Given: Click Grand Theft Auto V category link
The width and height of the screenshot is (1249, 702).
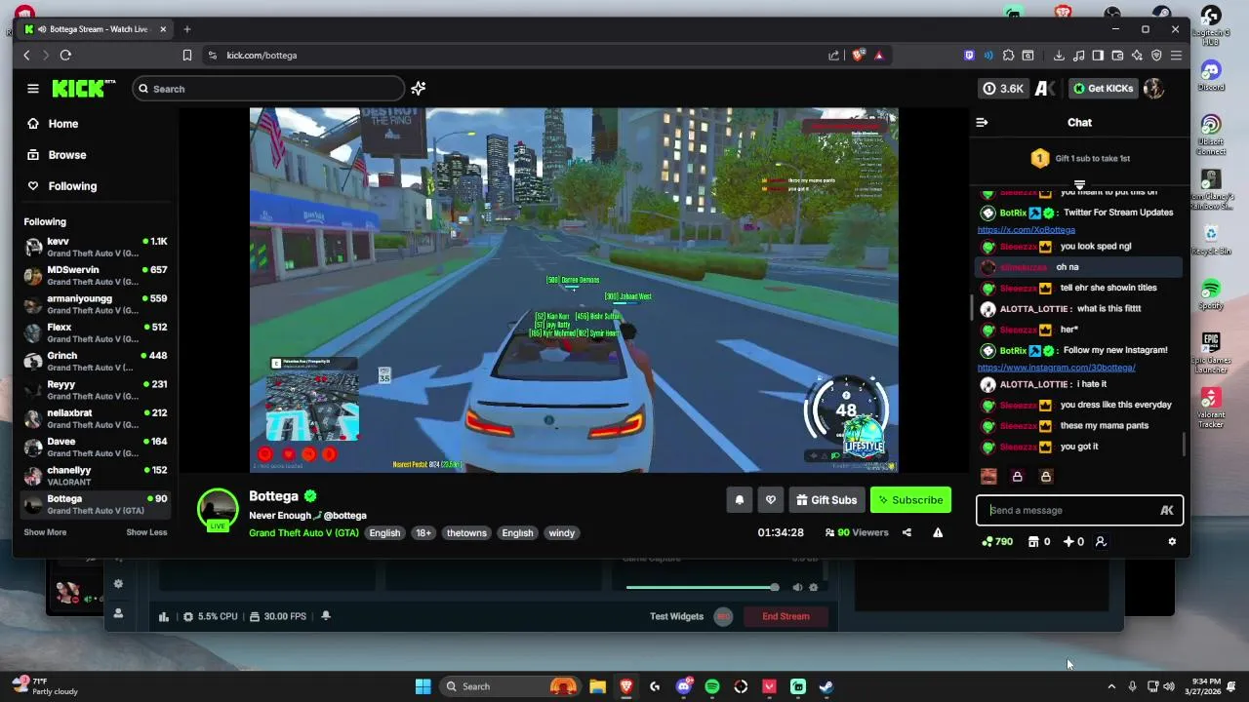Looking at the screenshot, I should [x=303, y=533].
